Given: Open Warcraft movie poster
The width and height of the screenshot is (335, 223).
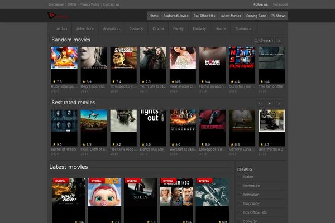Looking at the screenshot, I should pyautogui.click(x=183, y=128).
